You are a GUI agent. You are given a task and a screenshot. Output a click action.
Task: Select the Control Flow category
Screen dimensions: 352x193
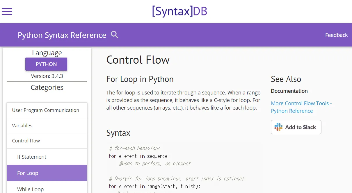click(26, 140)
